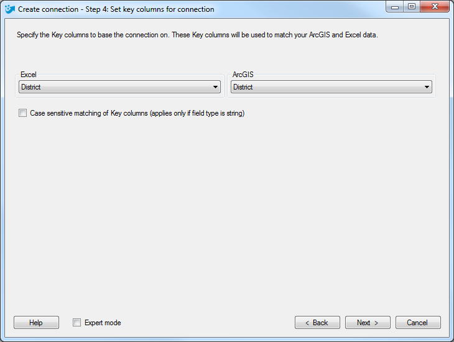Open the ArcGIS key column combo box
454x342 pixels.
coord(331,87)
